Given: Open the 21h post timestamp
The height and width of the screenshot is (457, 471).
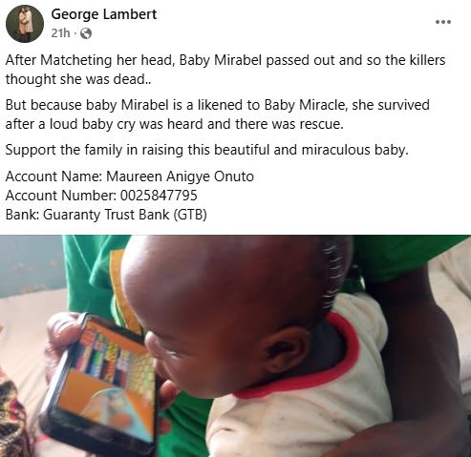Looking at the screenshot, I should coord(60,33).
